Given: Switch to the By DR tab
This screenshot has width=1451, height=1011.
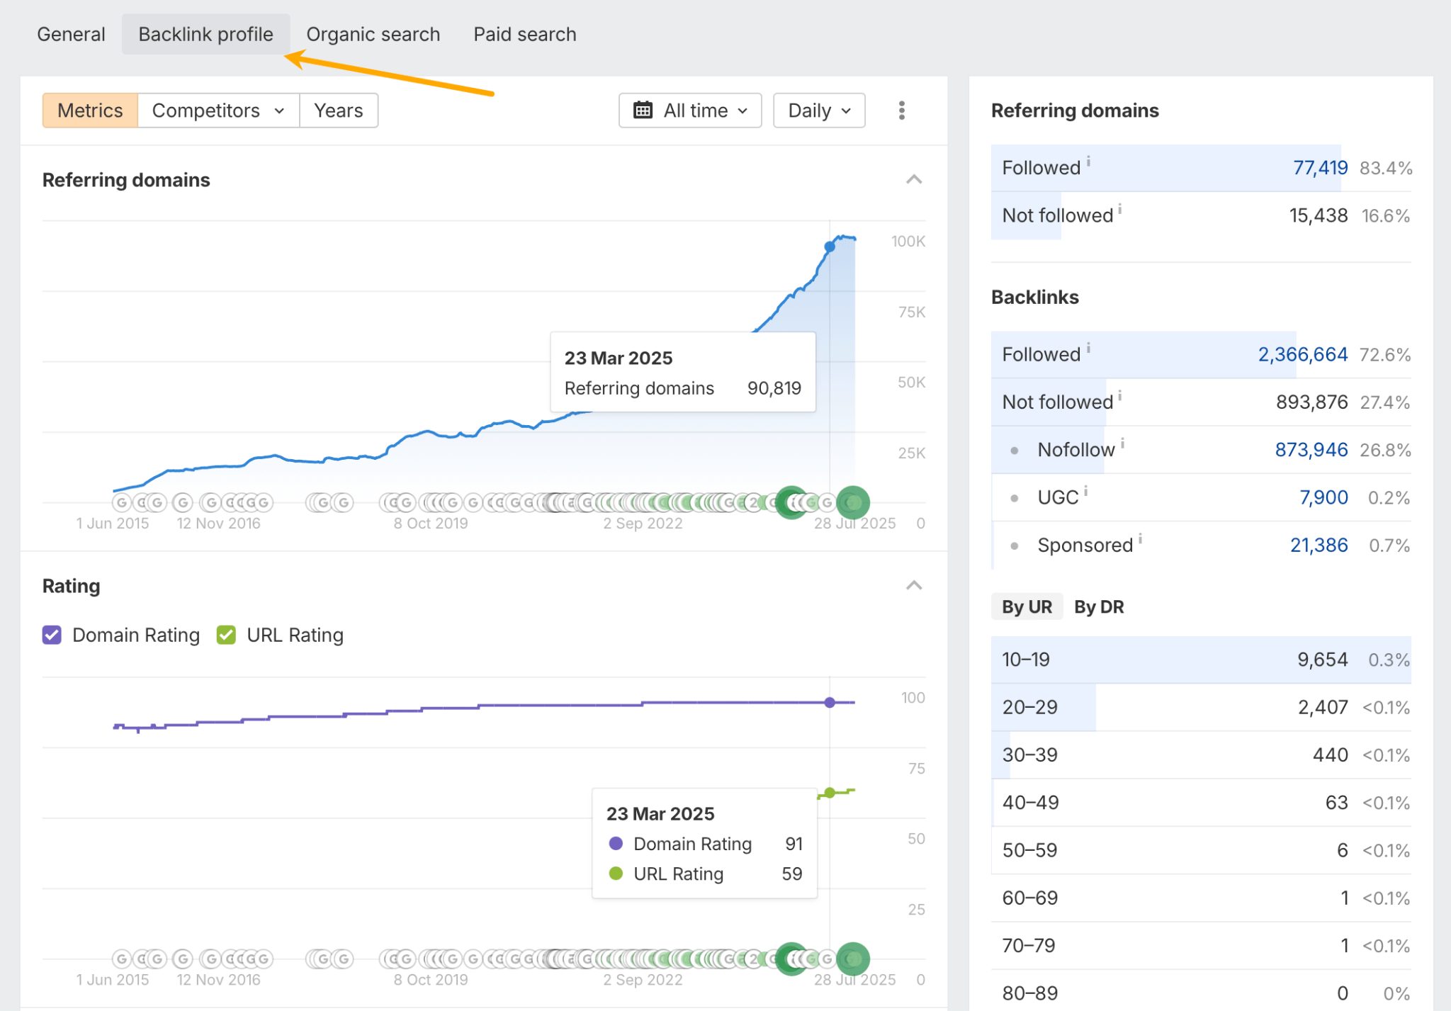Looking at the screenshot, I should pyautogui.click(x=1099, y=606).
